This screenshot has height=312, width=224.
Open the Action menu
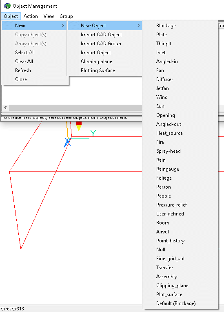pos(31,16)
